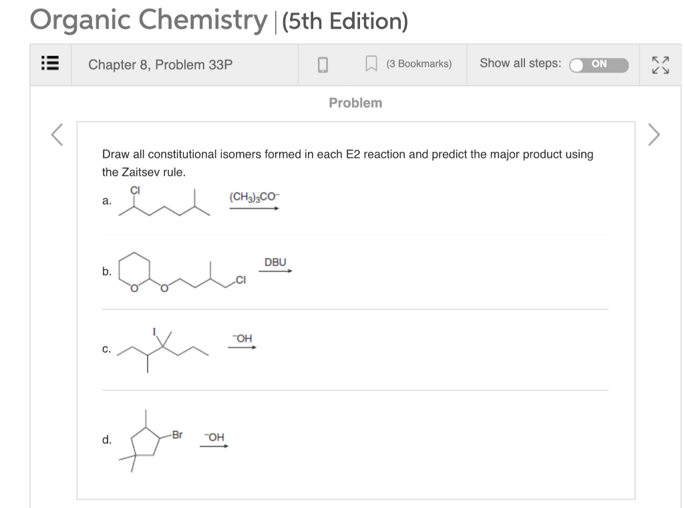Navigate back using the left chevron
Image resolution: width=684 pixels, height=508 pixels.
click(56, 134)
